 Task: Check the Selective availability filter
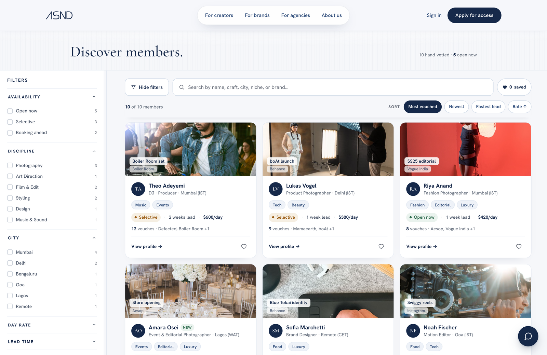[10, 122]
